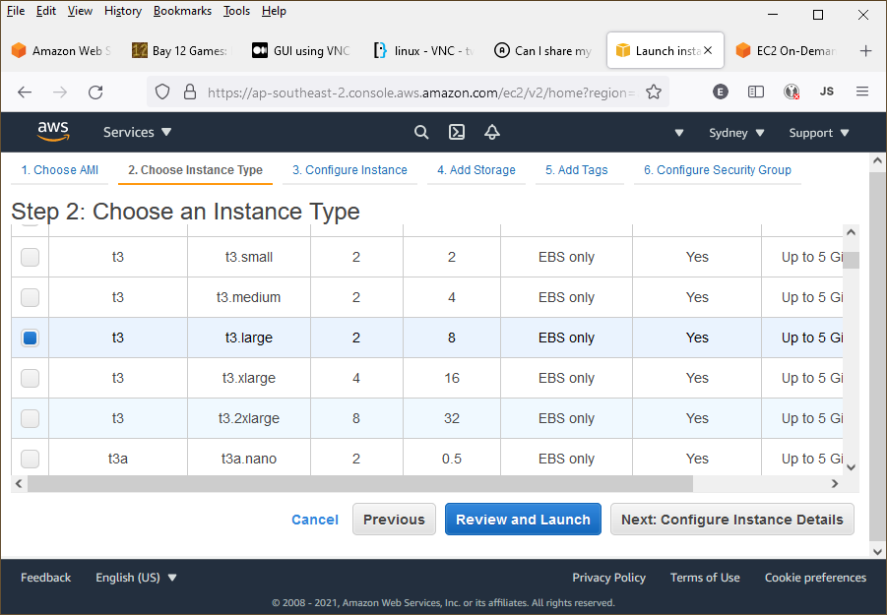This screenshot has width=887, height=615.
Task: Open the account dropdown arrow
Action: 679,133
